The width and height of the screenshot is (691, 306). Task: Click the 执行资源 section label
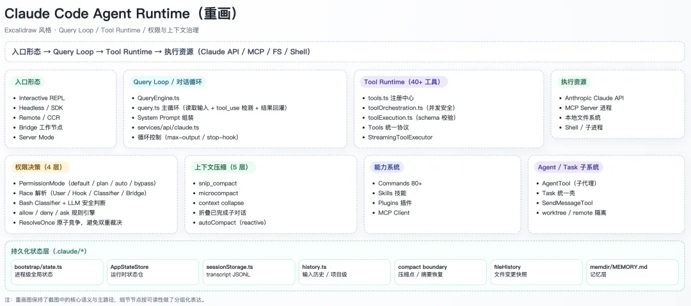(573, 82)
